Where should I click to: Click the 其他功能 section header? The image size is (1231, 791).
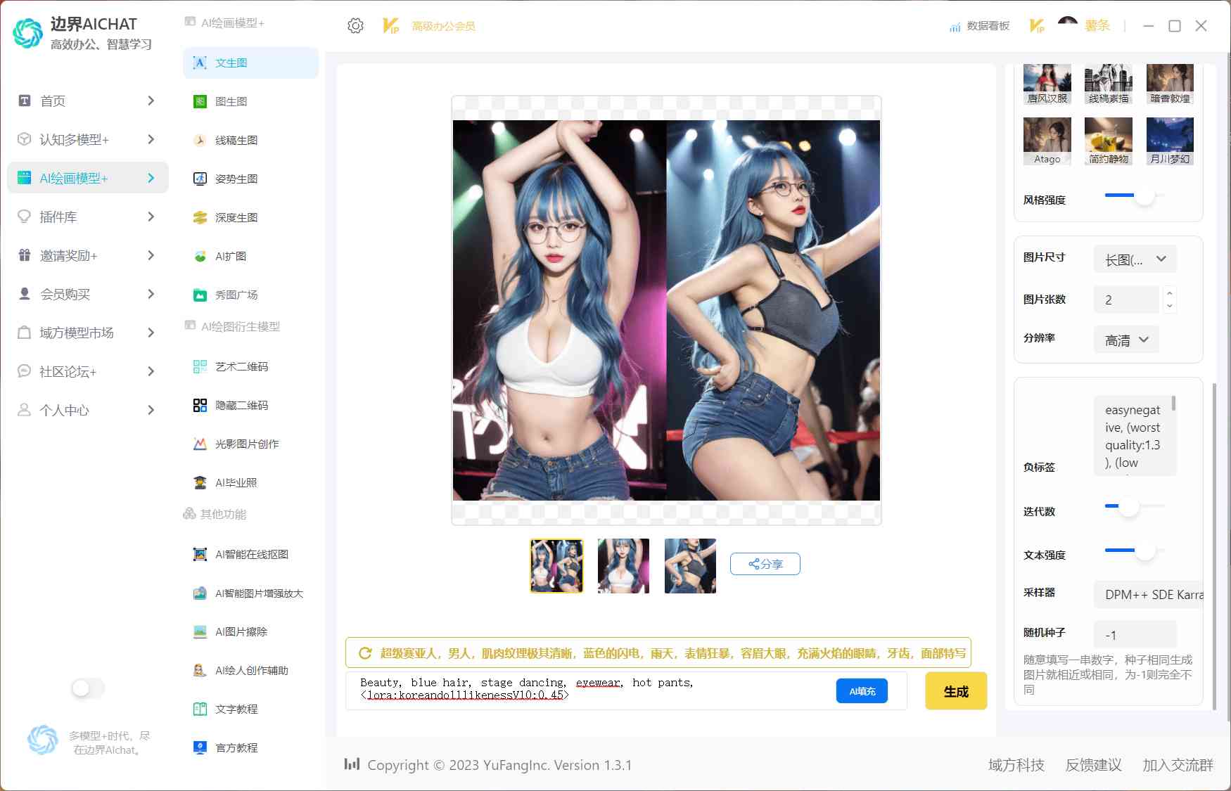(215, 514)
